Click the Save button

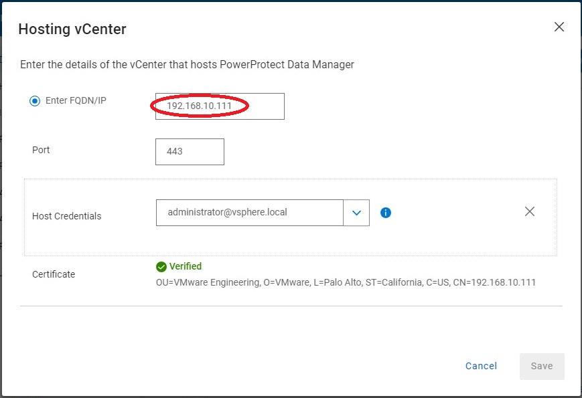(x=541, y=366)
